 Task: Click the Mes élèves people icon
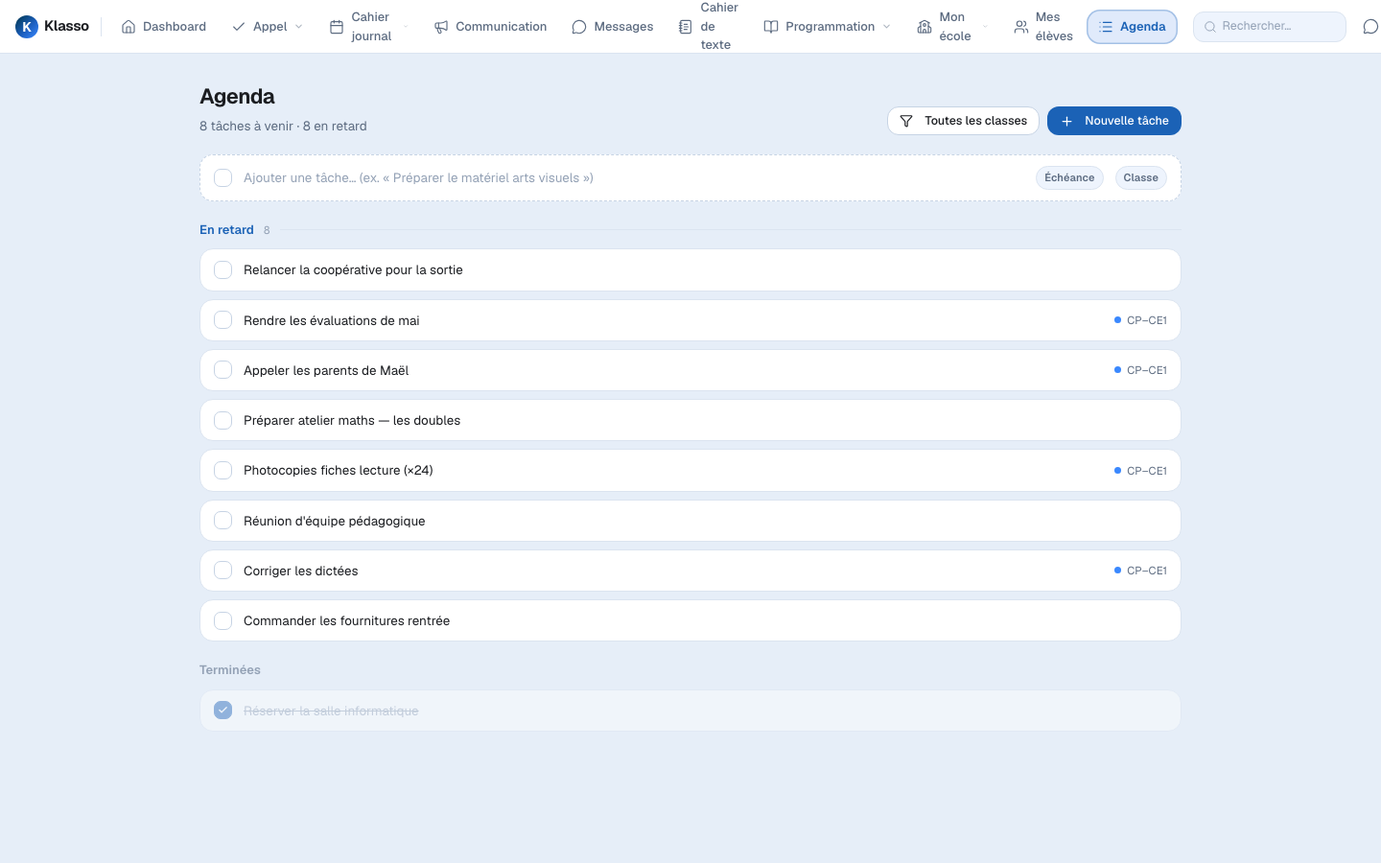pyautogui.click(x=1021, y=27)
